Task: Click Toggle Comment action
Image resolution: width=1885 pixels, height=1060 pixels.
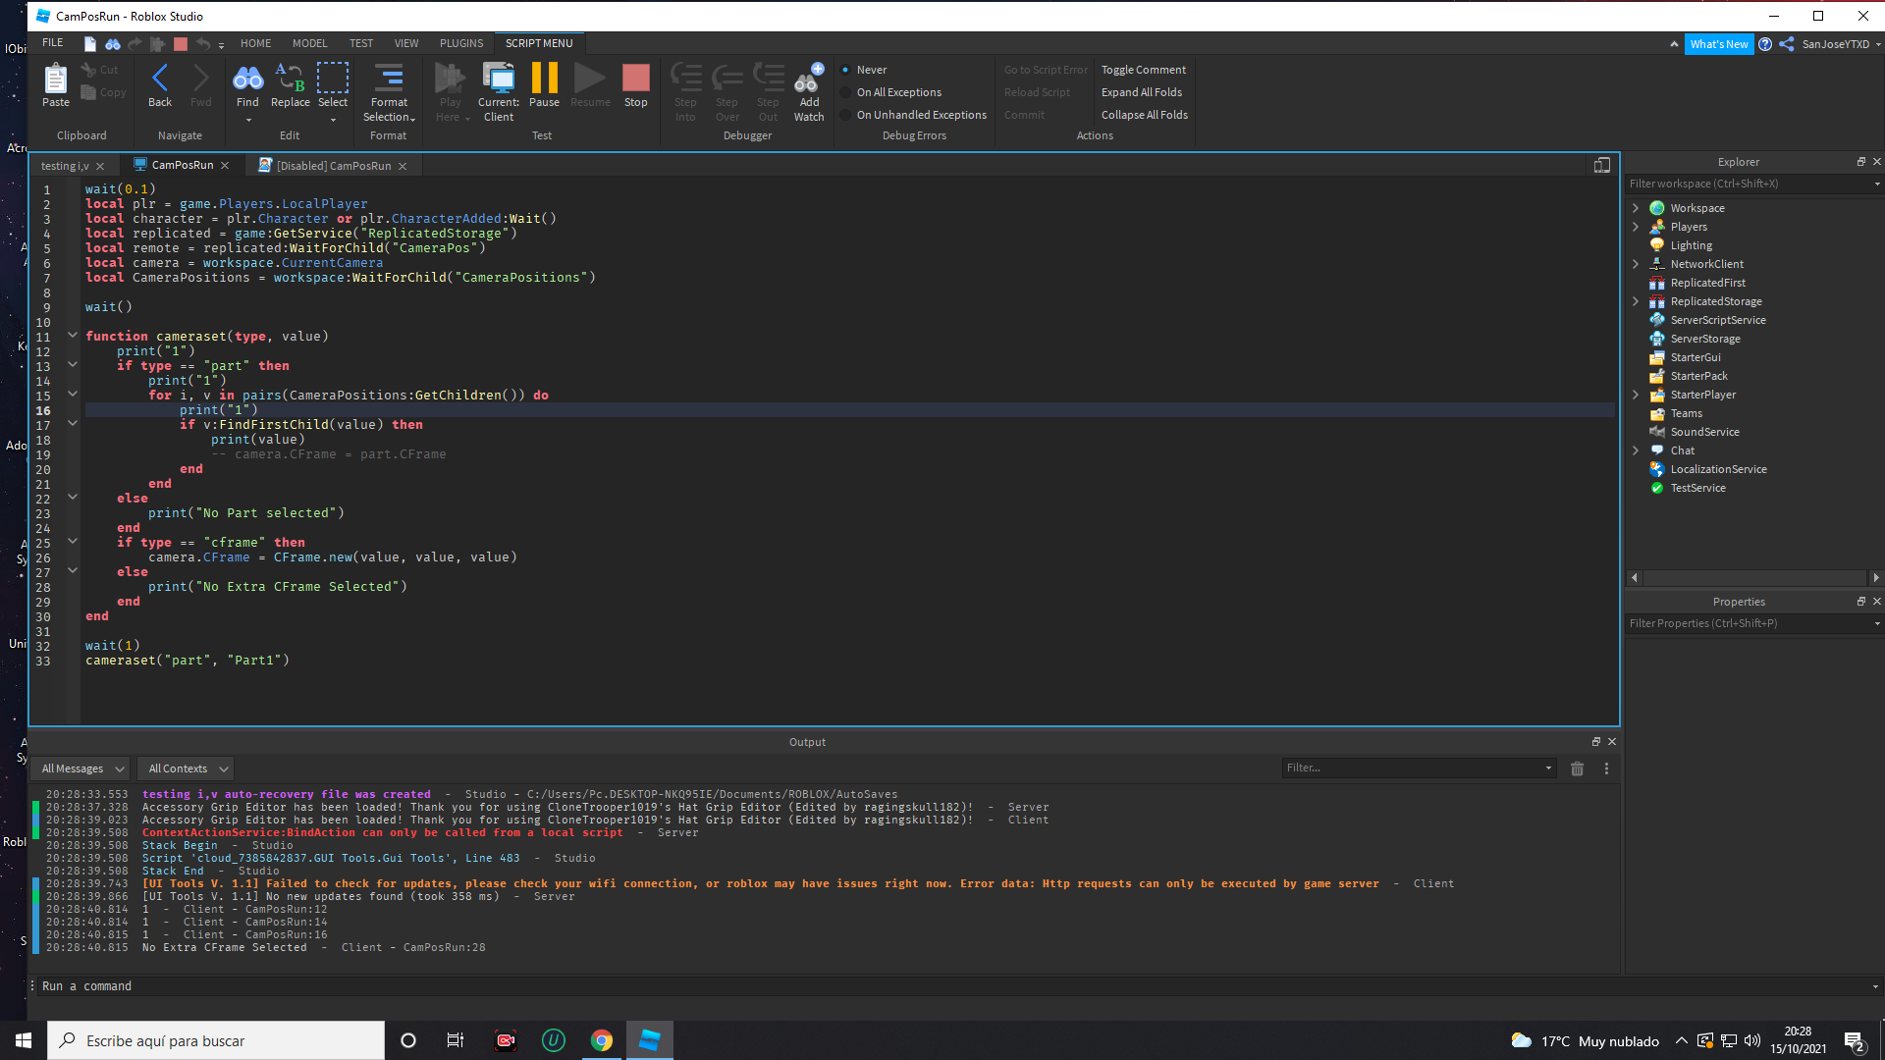Action: (x=1143, y=70)
